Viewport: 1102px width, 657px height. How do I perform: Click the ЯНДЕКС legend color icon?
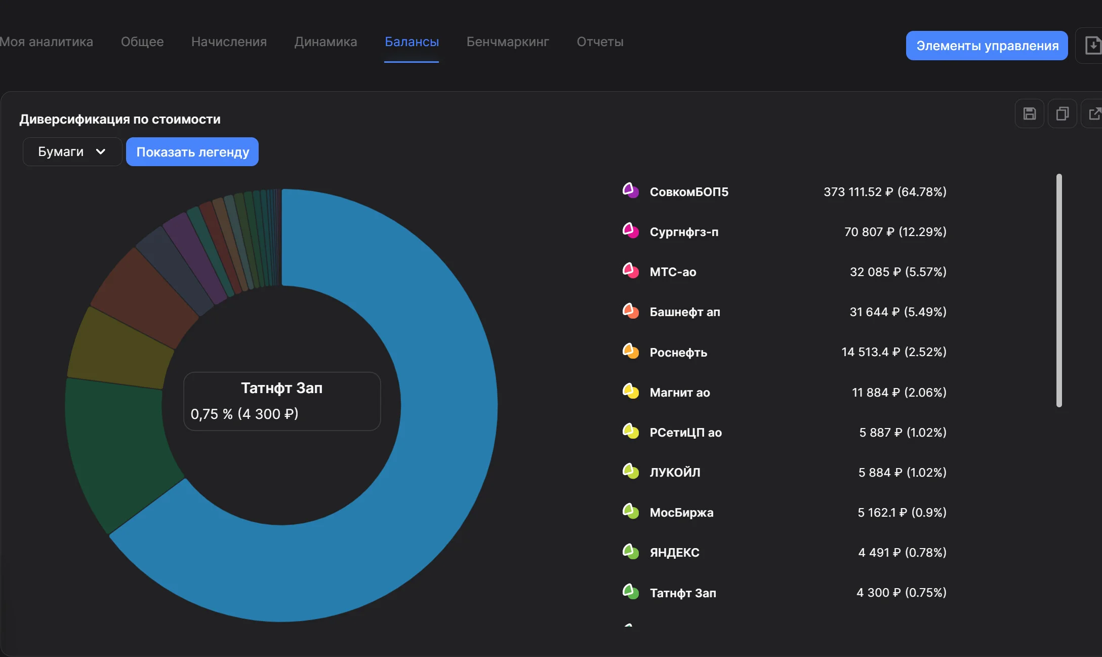[630, 552]
